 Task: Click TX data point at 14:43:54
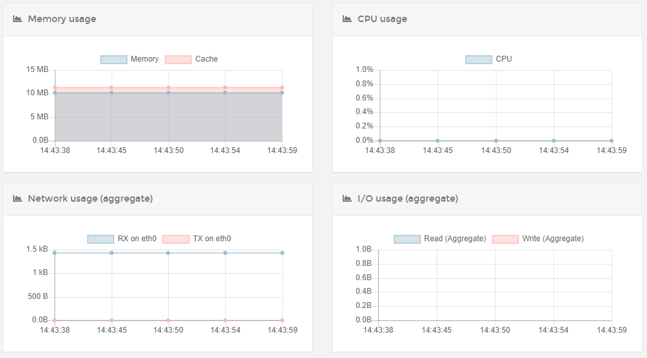click(225, 320)
